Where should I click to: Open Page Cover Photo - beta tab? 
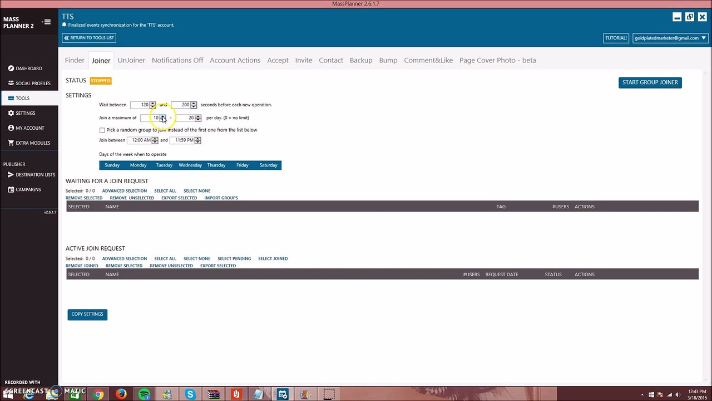[498, 60]
